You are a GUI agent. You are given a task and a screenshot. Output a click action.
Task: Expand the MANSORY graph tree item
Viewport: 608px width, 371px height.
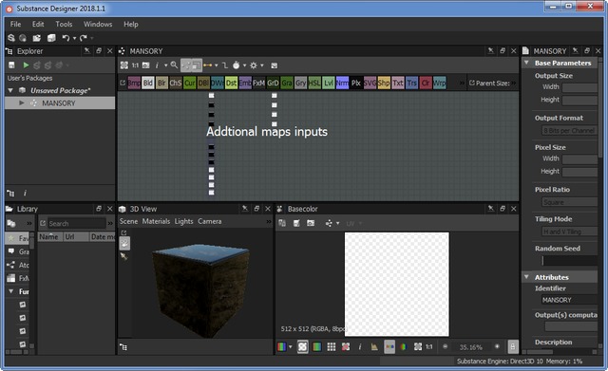coord(22,103)
